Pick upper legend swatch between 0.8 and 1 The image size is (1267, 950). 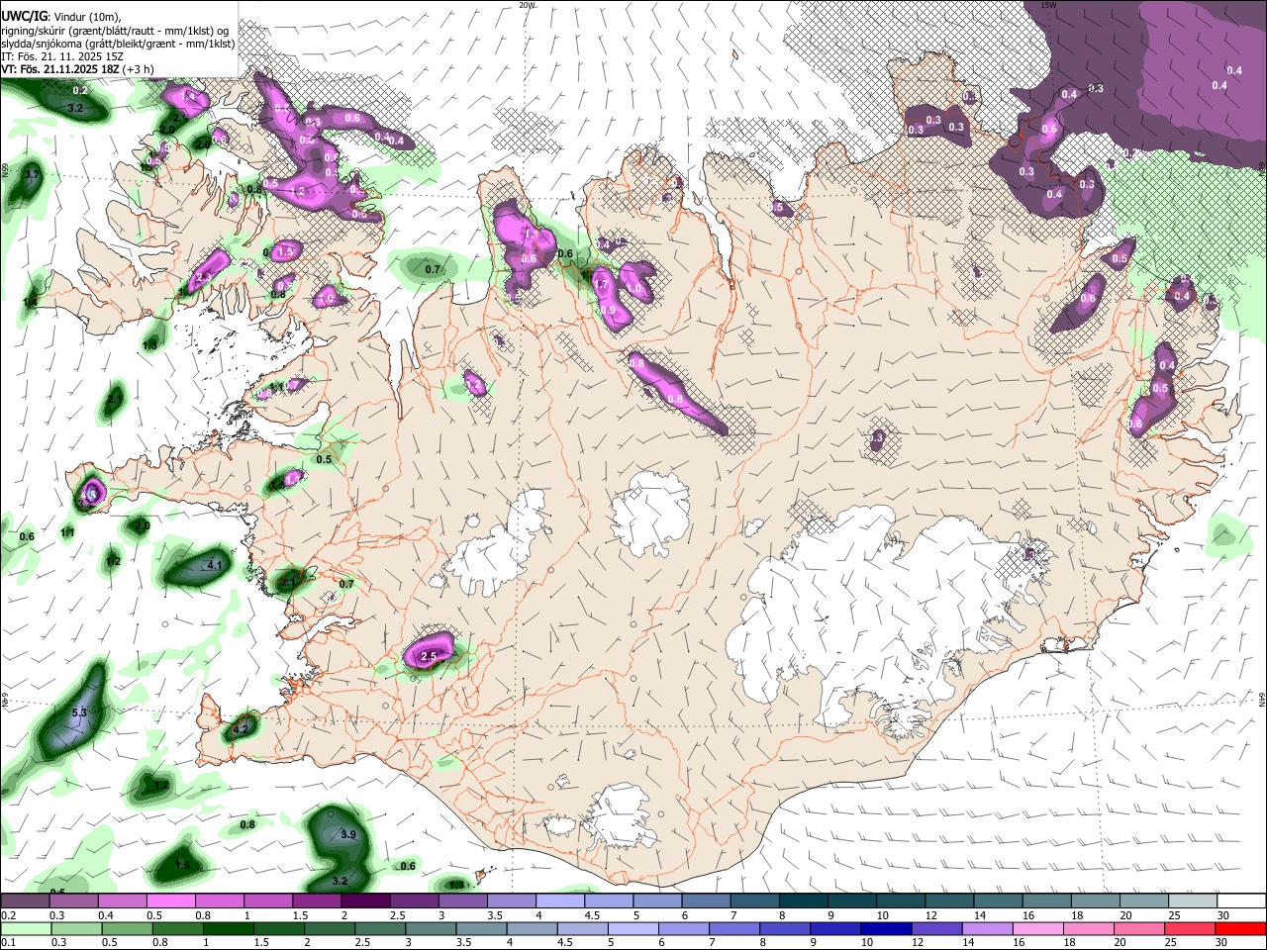[219, 902]
